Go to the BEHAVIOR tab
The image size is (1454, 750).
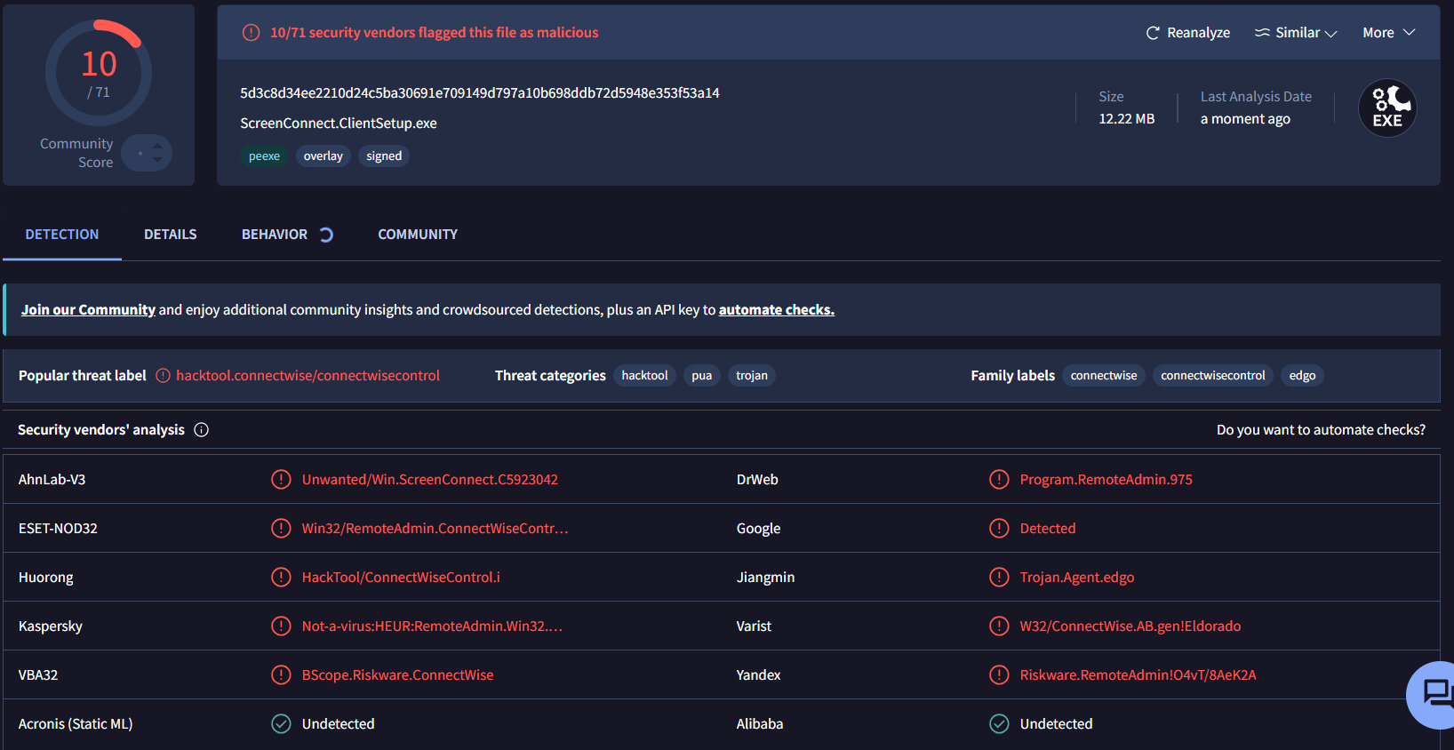tap(275, 235)
